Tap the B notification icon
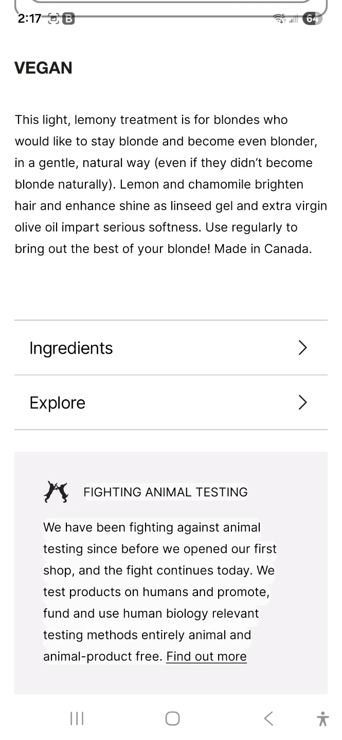The height and width of the screenshot is (740, 342). (x=68, y=19)
